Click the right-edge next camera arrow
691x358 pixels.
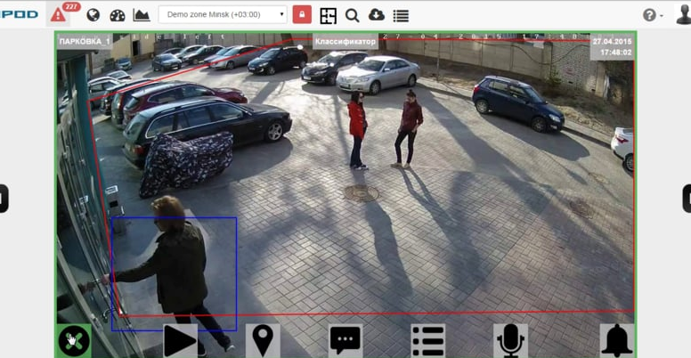[x=687, y=199]
